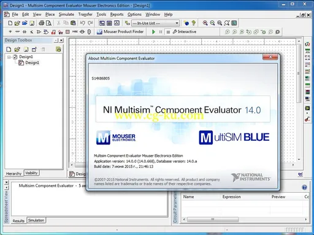Screen dimensions: 314x235
Task: Click the Name column header
Action: pos(188,197)
